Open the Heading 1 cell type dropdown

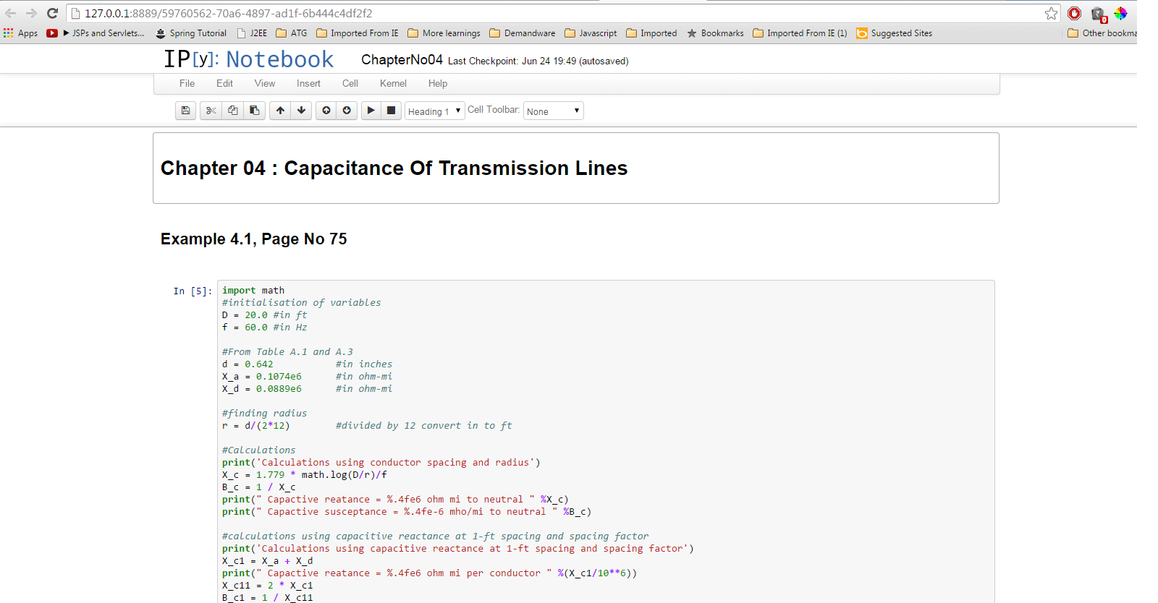434,111
